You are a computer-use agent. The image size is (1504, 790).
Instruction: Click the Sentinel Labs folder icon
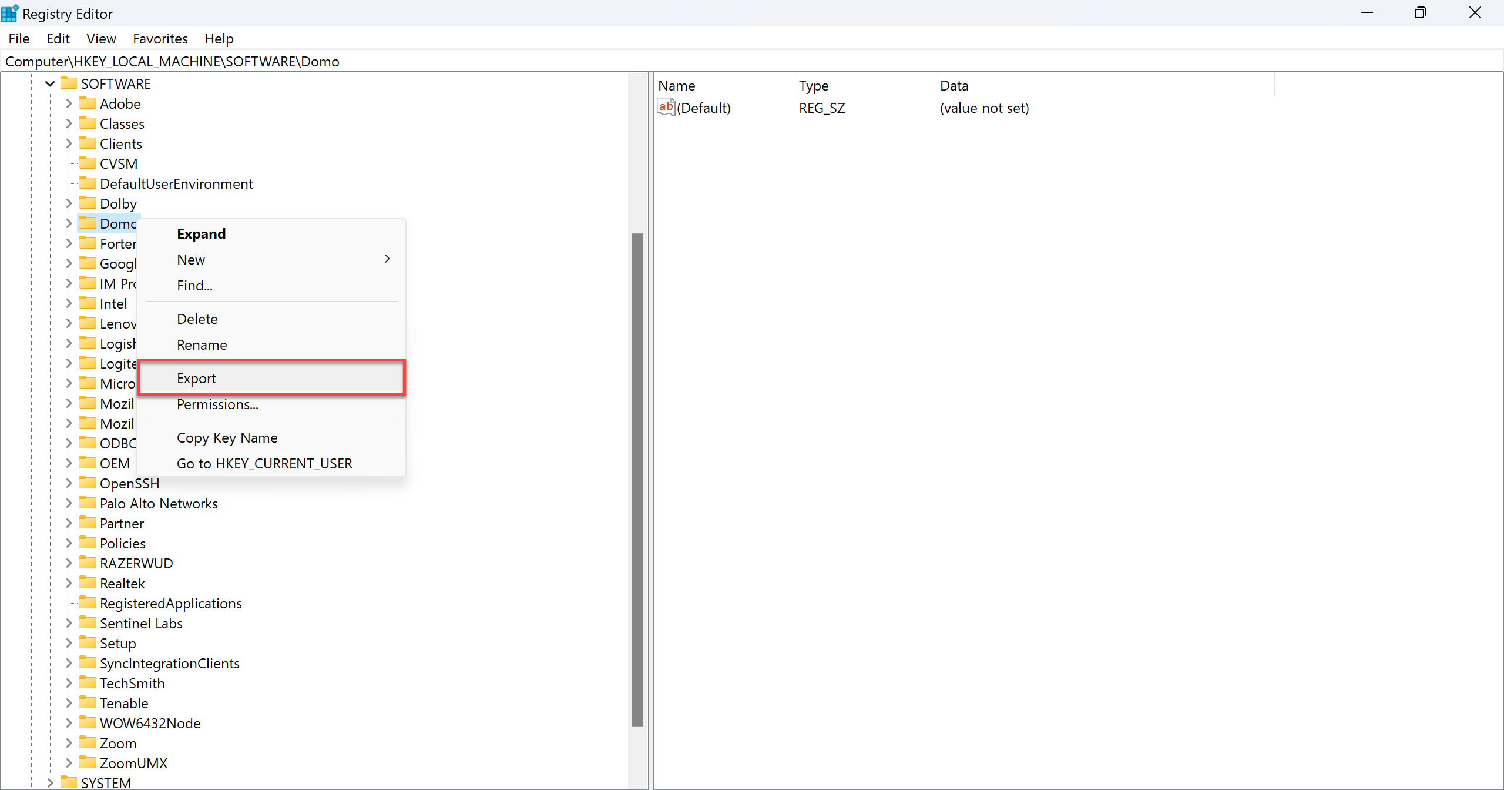87,623
